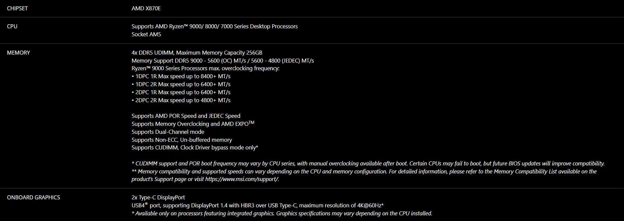Click the Supports Dual-Channel mode line
Image resolution: width=624 pixels, height=221 pixels.
[x=168, y=132]
